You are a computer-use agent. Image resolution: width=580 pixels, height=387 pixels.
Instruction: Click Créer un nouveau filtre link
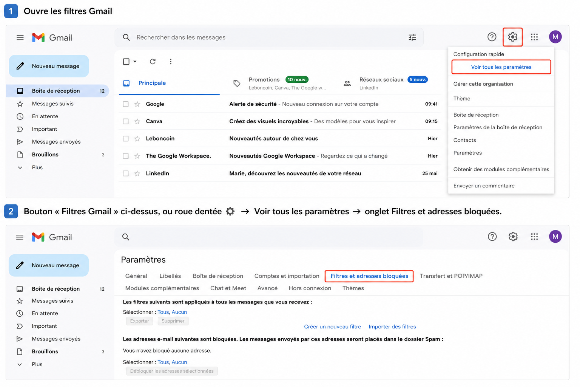tap(332, 327)
